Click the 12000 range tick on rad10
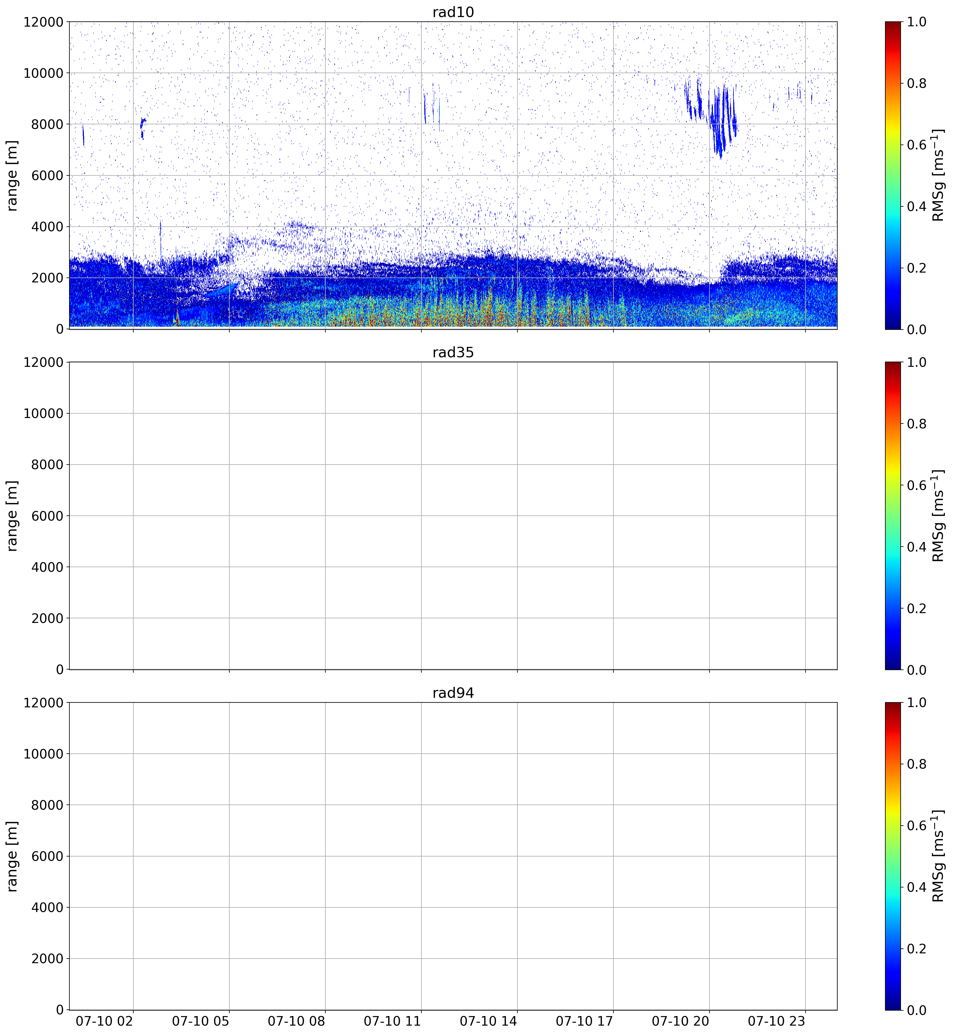This screenshot has width=953, height=1034. tap(43, 22)
